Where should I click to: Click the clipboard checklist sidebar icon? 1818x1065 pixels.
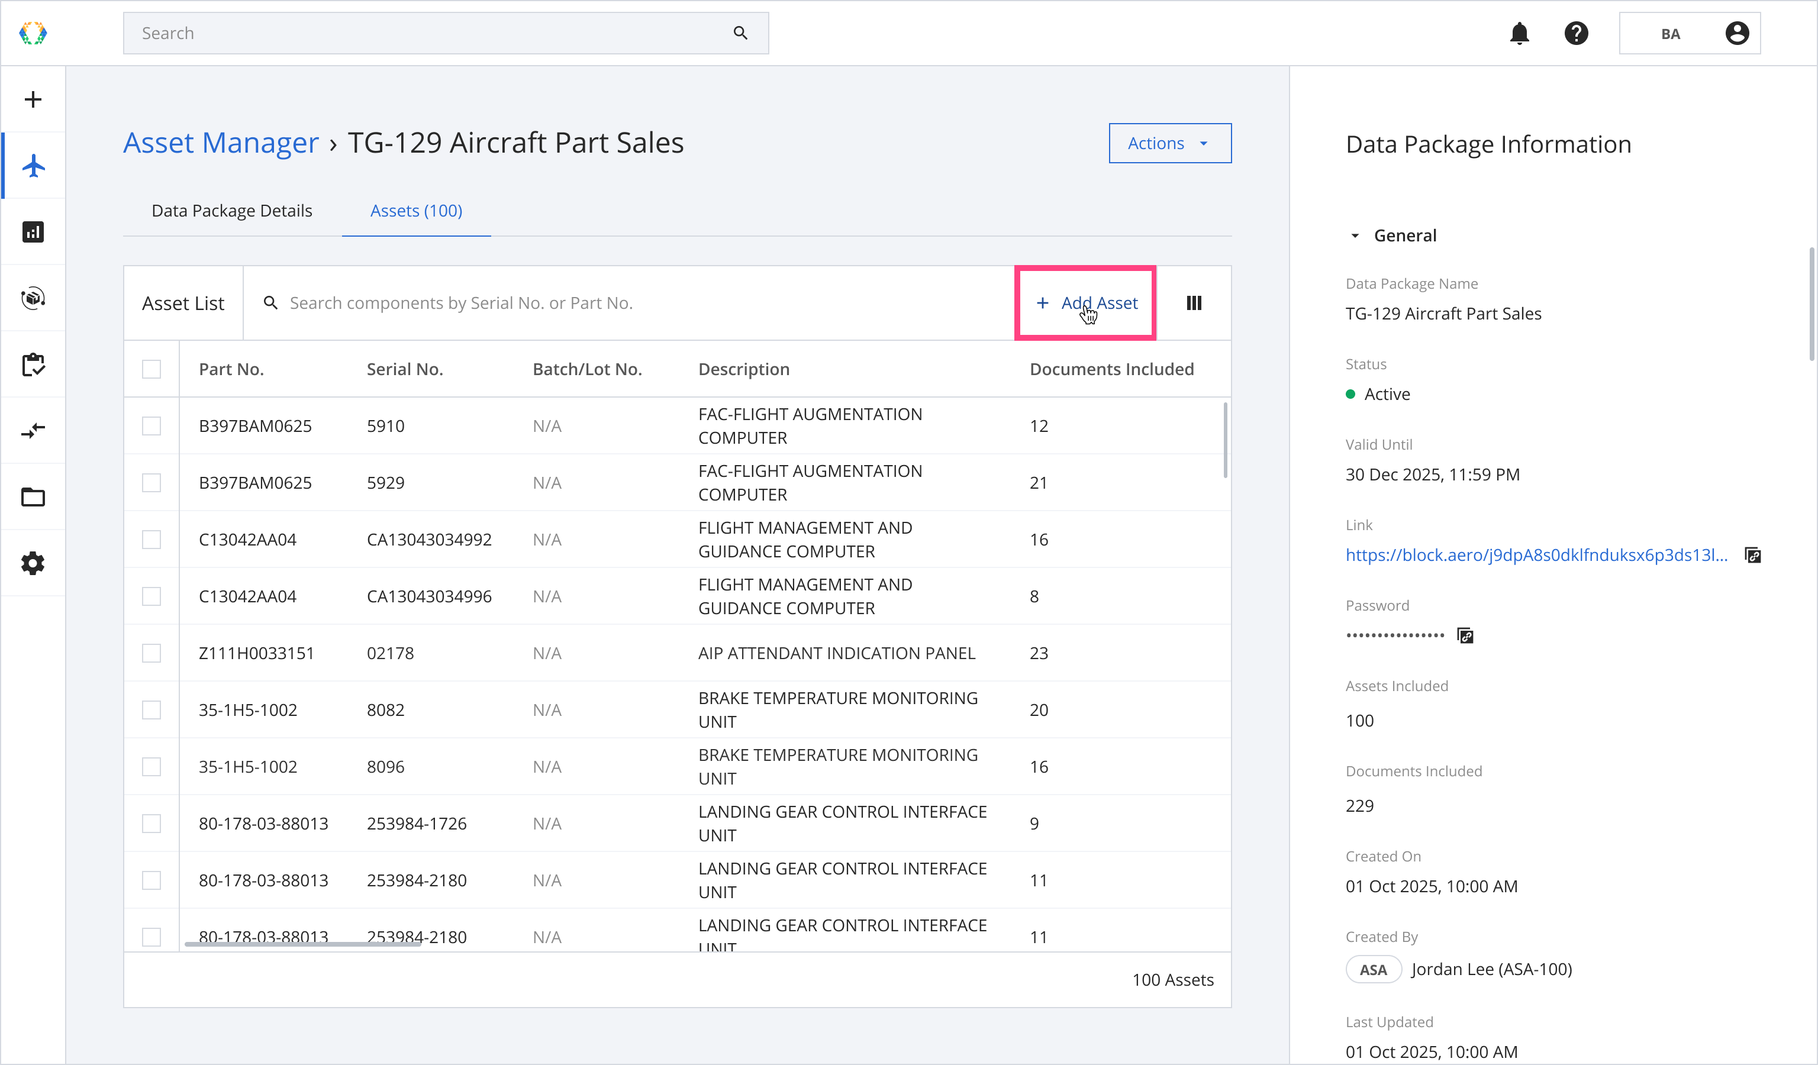pos(33,364)
